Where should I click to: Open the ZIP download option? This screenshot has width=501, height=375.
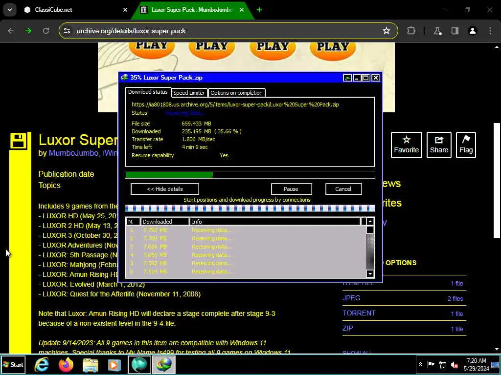tap(348, 328)
